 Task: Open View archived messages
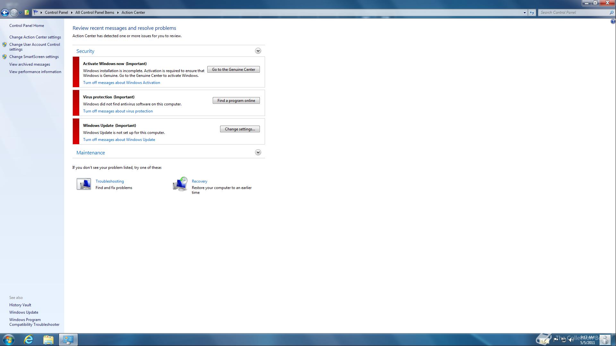[30, 64]
